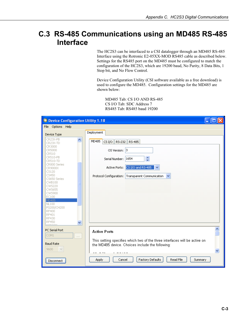
Task: Close the Device Configuration Utility window
Action: 220,121
